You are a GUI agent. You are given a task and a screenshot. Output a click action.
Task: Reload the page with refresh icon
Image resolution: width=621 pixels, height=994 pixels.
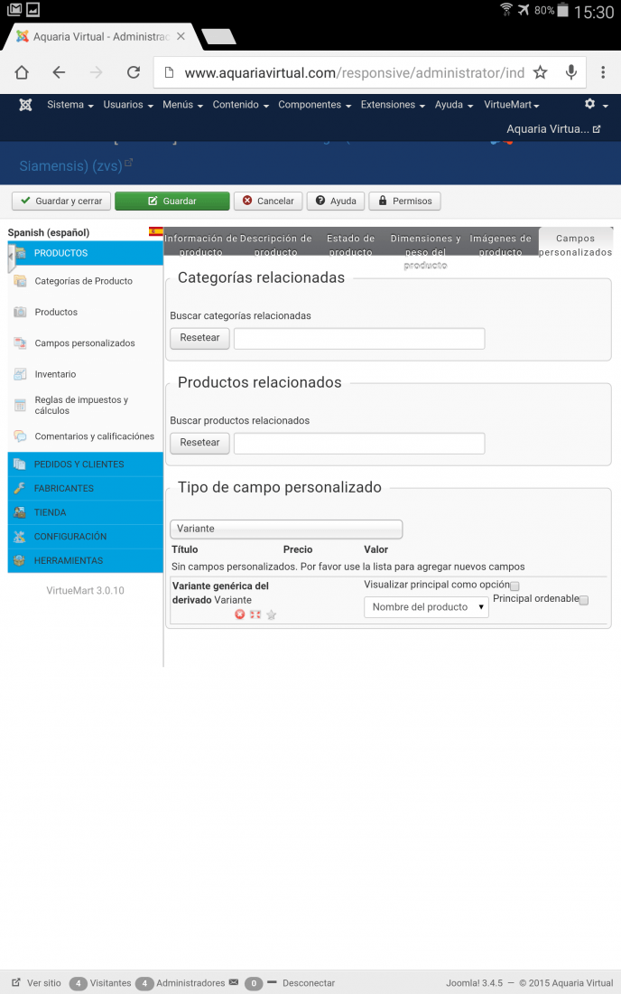click(133, 72)
